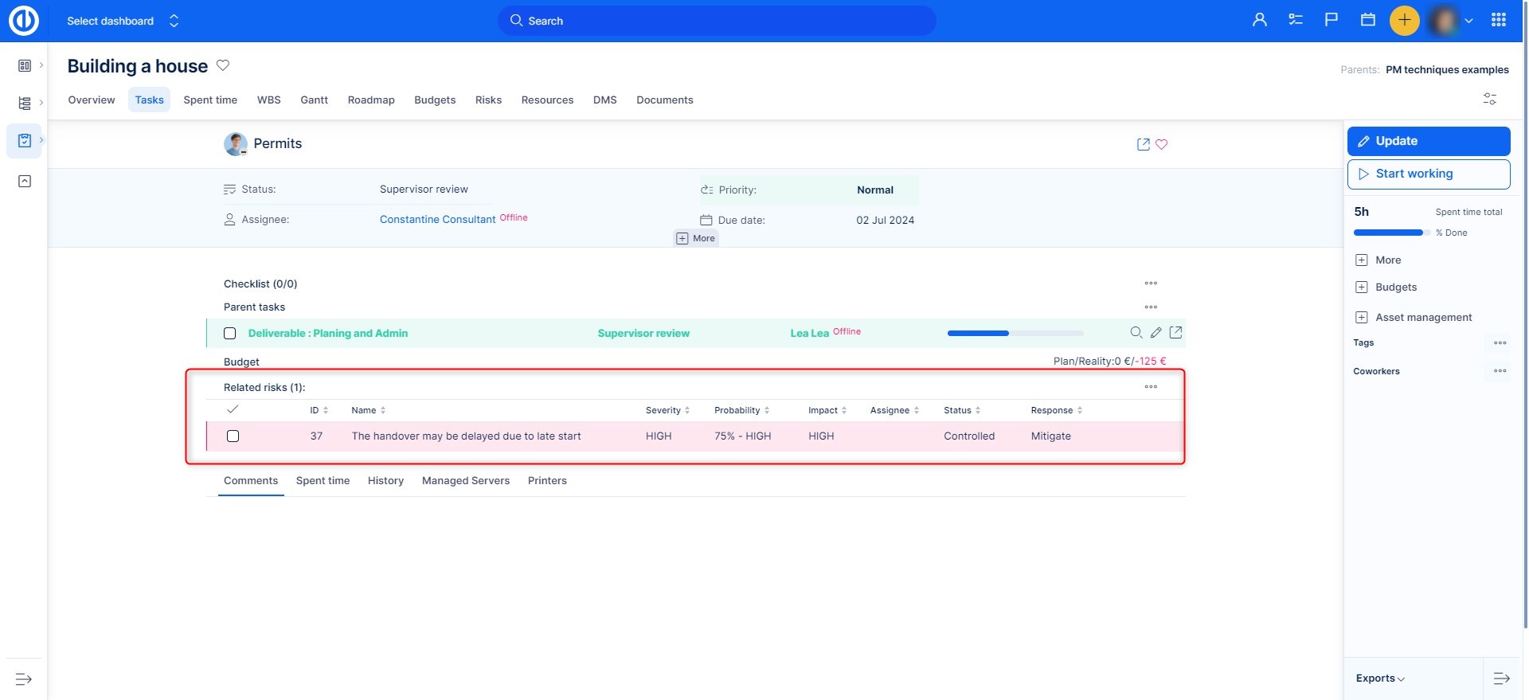Expand Asset management in right panel
Viewport: 1529px width, 700px height.
pyautogui.click(x=1362, y=318)
